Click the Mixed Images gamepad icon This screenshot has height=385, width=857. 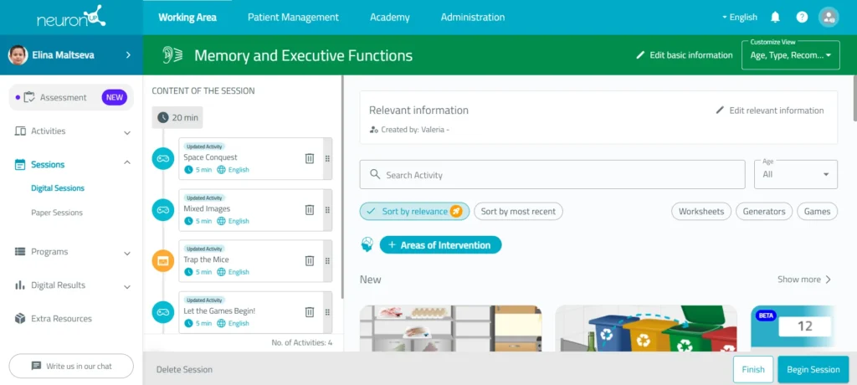click(x=163, y=210)
